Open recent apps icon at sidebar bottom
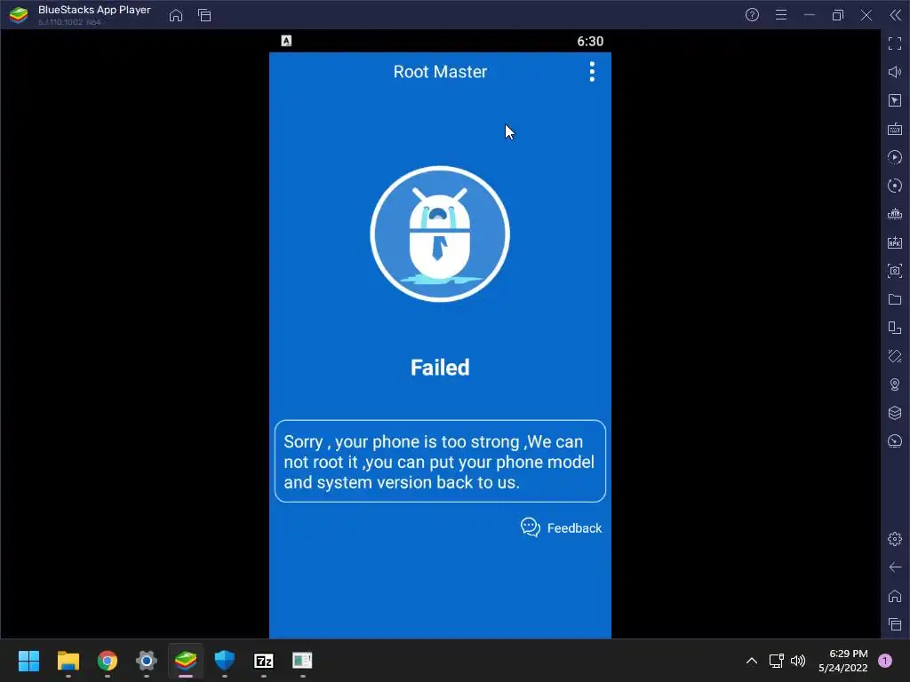This screenshot has width=910, height=682. pyautogui.click(x=895, y=624)
